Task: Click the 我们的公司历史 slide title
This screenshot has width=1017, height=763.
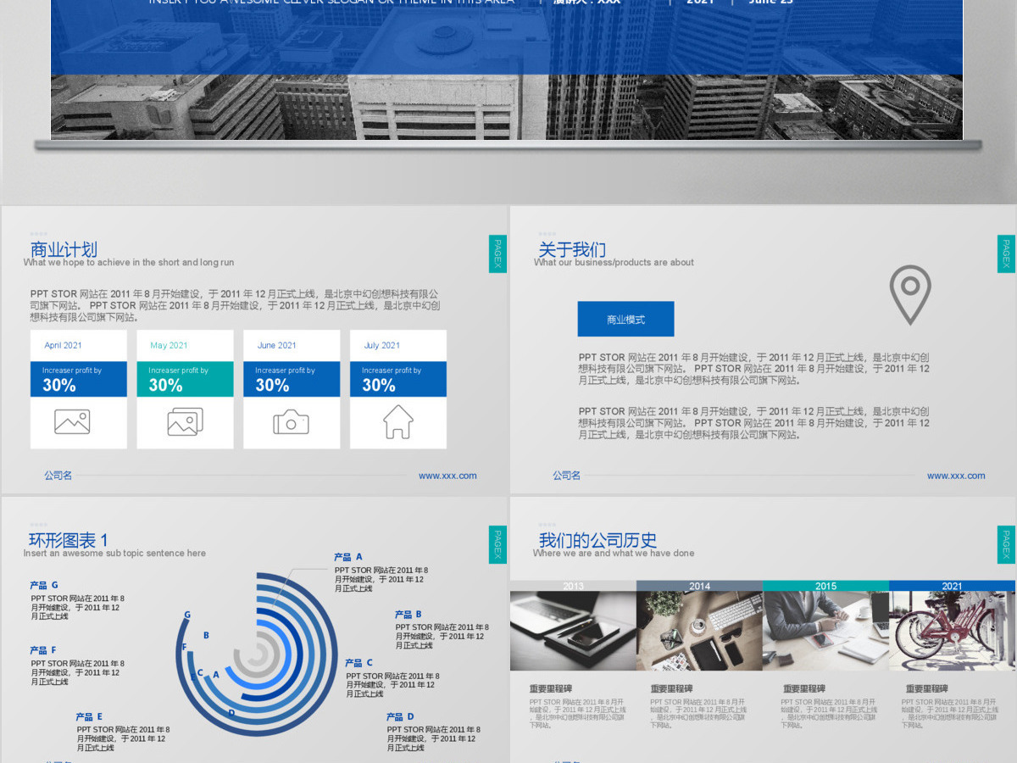Action: (x=597, y=540)
